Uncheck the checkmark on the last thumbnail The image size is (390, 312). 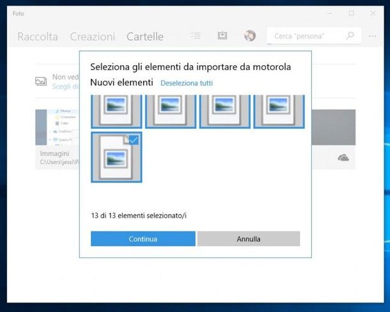coord(134,140)
